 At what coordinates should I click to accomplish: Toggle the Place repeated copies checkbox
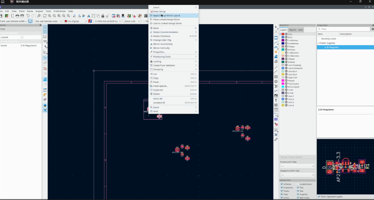[319, 197]
